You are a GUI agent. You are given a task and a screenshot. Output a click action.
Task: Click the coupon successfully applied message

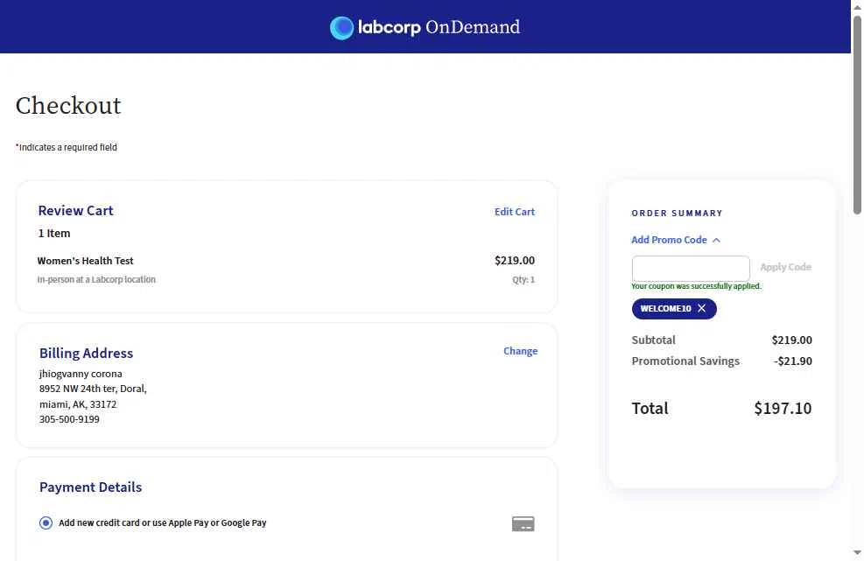(x=697, y=286)
